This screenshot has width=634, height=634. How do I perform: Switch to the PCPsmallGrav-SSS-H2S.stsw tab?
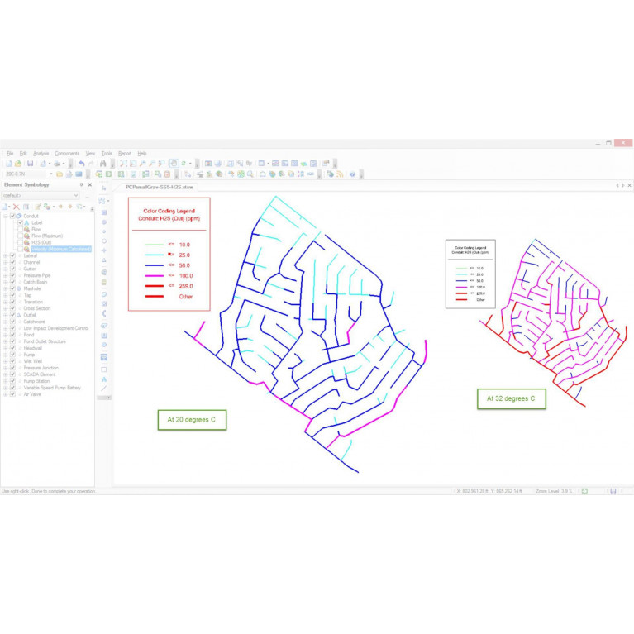point(159,188)
